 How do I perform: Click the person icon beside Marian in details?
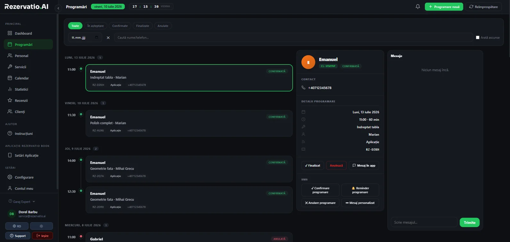click(303, 134)
